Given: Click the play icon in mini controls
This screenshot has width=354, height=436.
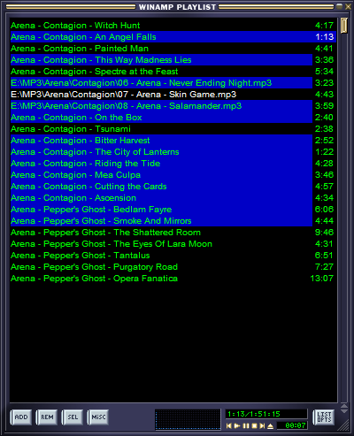Looking at the screenshot, I should tap(237, 425).
